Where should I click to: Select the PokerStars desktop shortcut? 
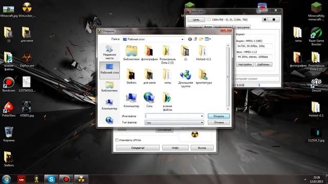point(9,109)
